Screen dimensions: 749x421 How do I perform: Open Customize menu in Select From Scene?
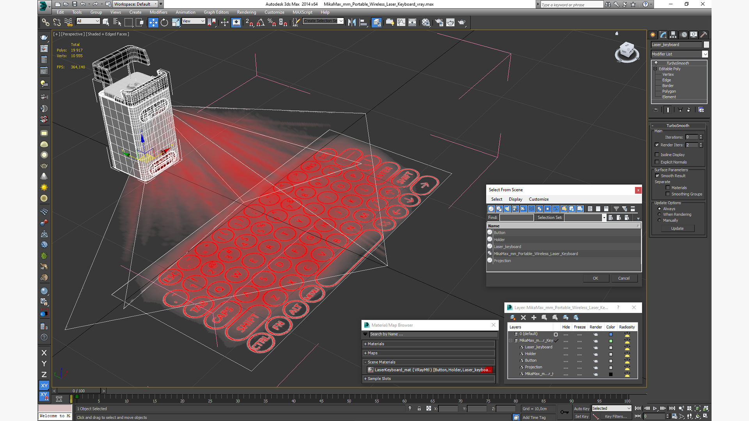point(539,199)
